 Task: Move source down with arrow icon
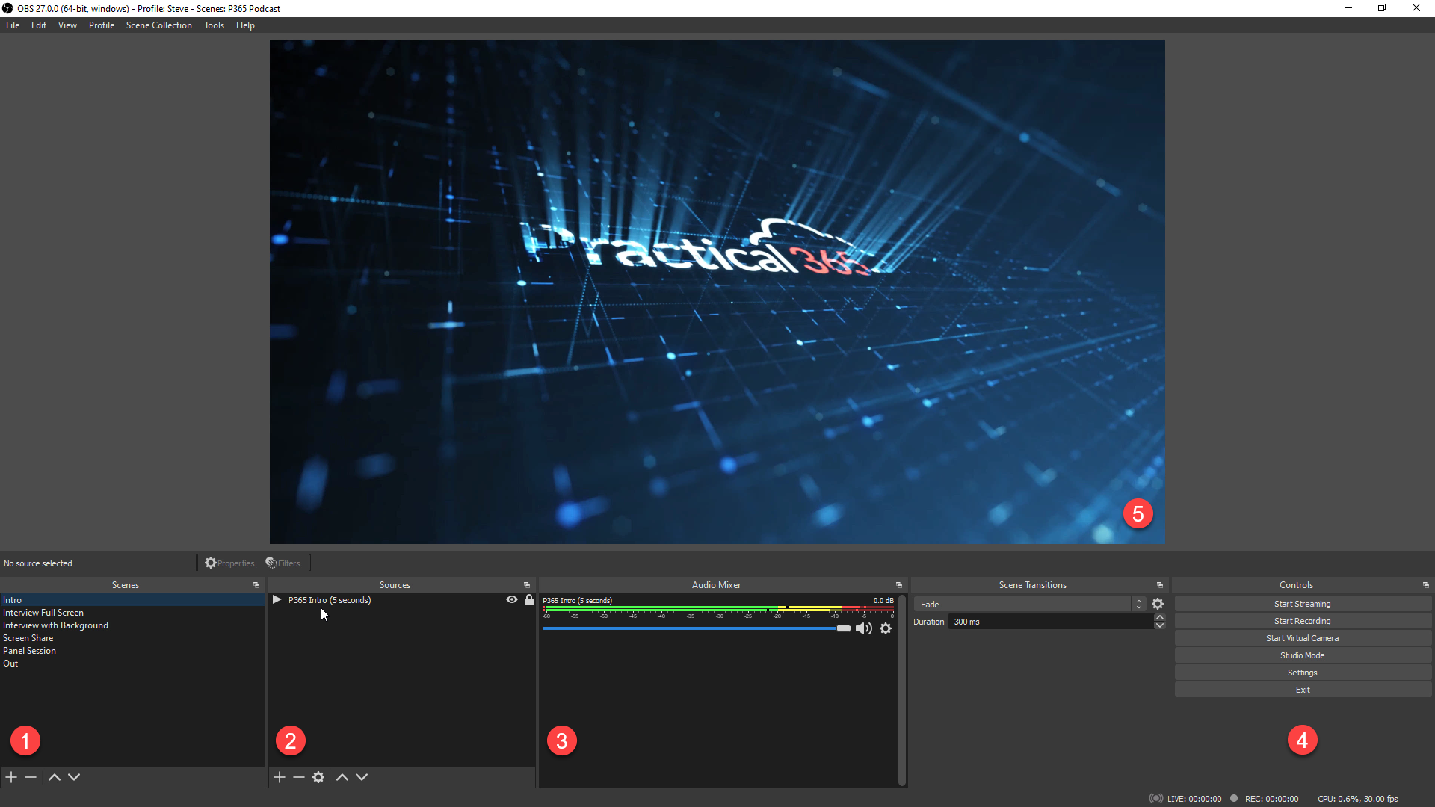pyautogui.click(x=362, y=777)
